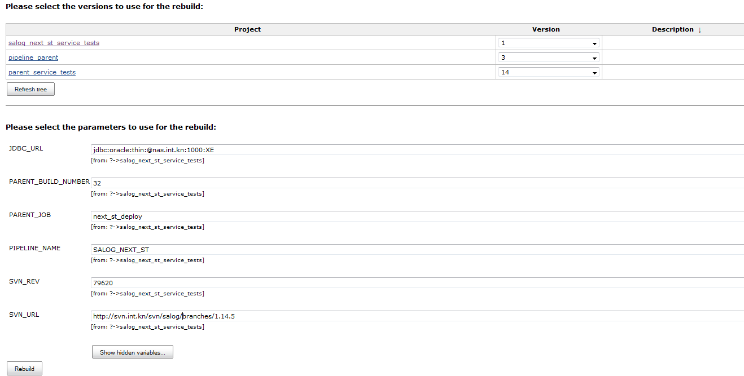Sort by the Description column header

(x=672, y=29)
